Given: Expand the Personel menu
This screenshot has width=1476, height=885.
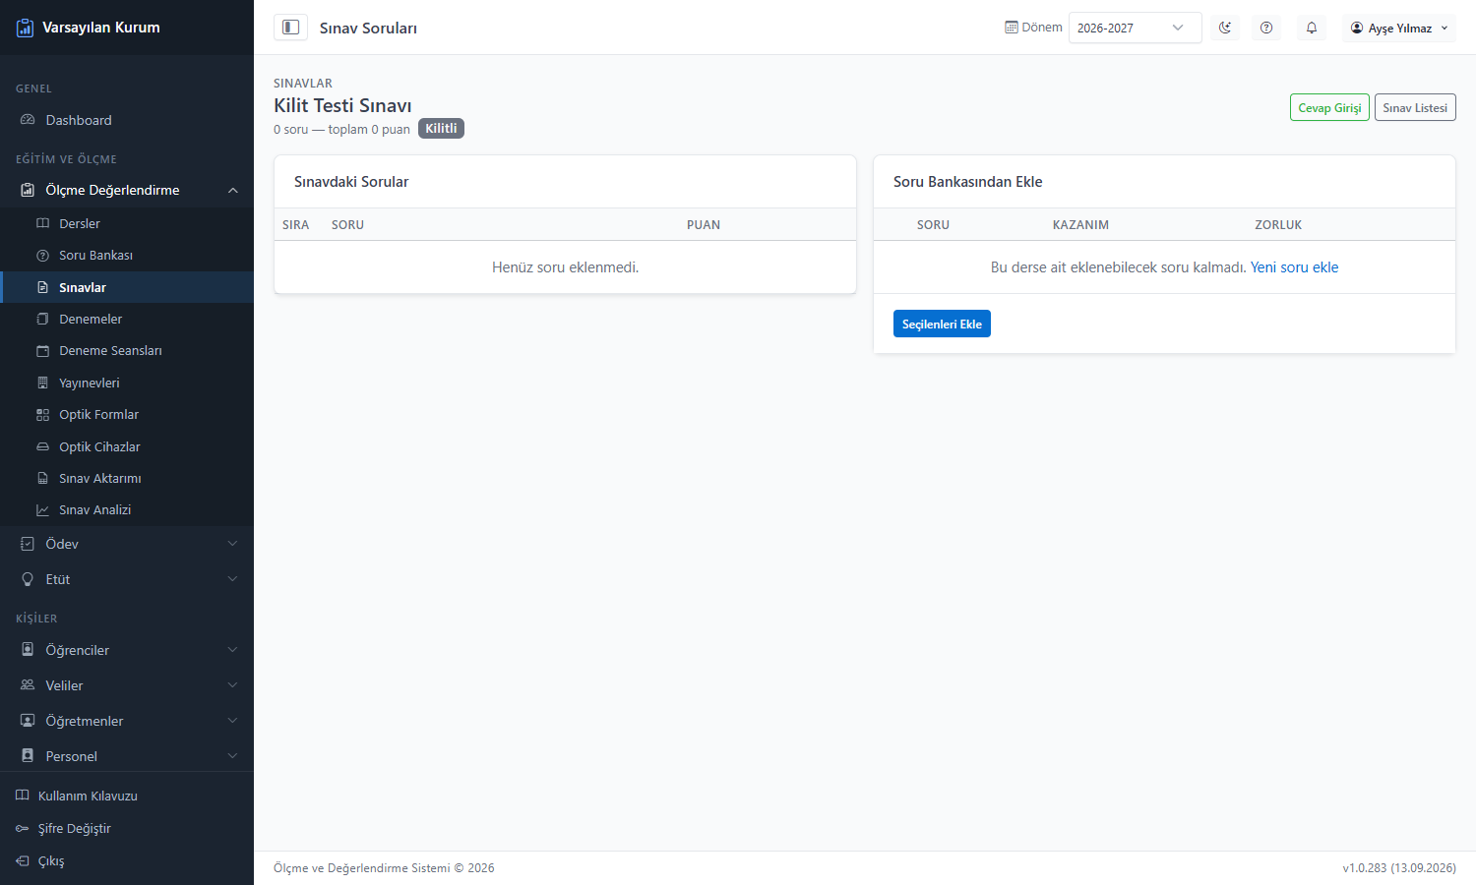Looking at the screenshot, I should tap(127, 756).
